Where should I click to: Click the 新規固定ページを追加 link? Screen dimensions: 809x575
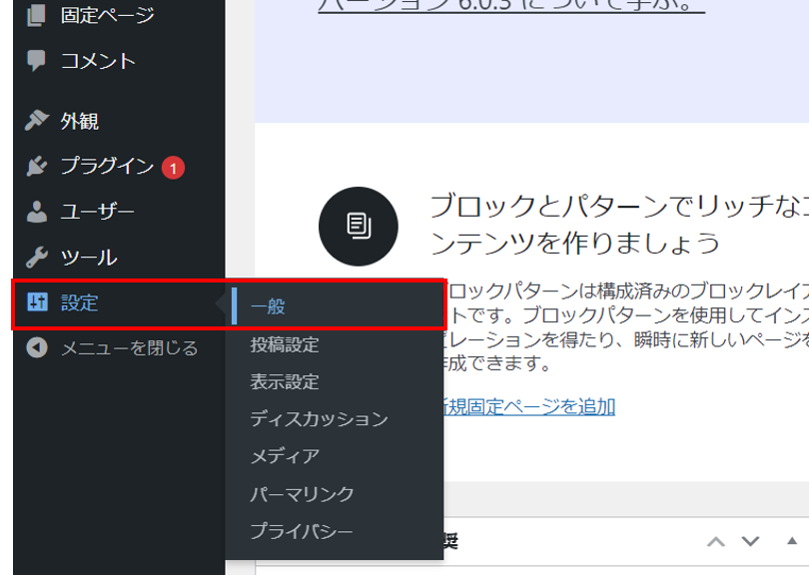[527, 406]
